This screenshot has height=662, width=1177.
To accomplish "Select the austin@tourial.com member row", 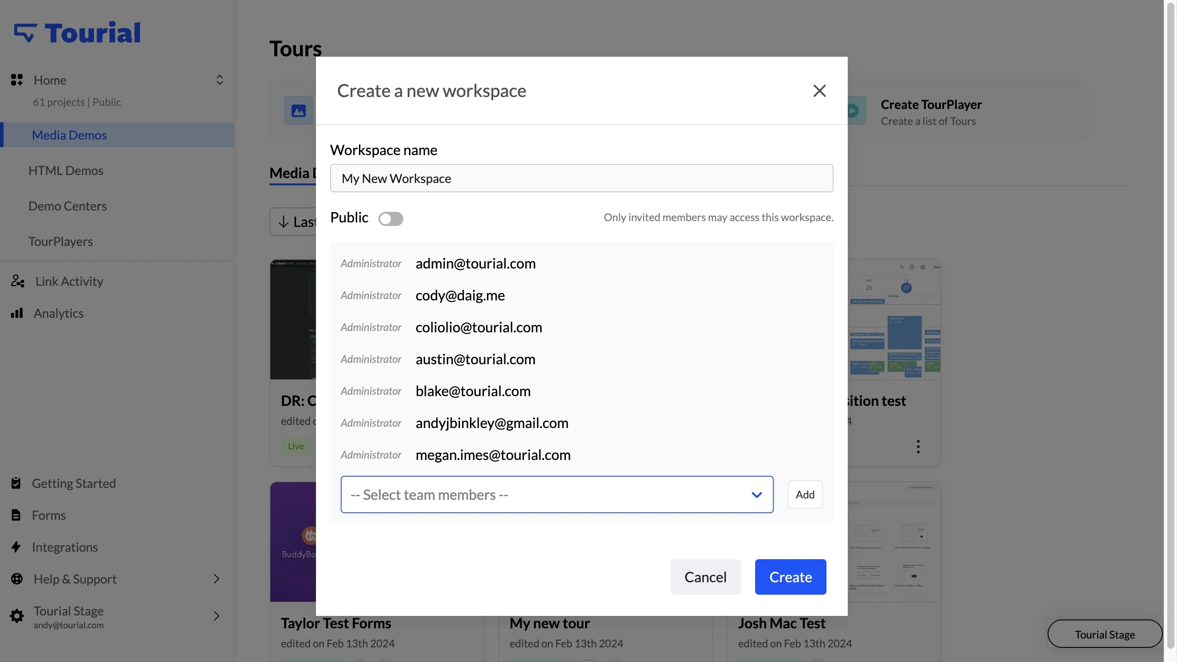I will (x=581, y=359).
